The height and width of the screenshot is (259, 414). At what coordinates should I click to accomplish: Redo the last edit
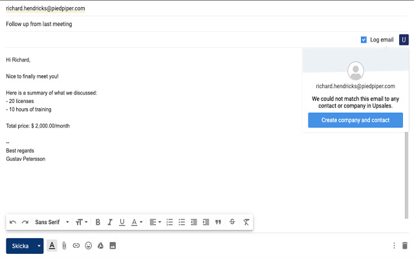click(x=25, y=222)
